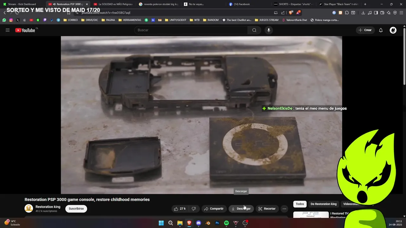This screenshot has width=406, height=228.
Task: Click the Compartir share button
Action: [214, 209]
